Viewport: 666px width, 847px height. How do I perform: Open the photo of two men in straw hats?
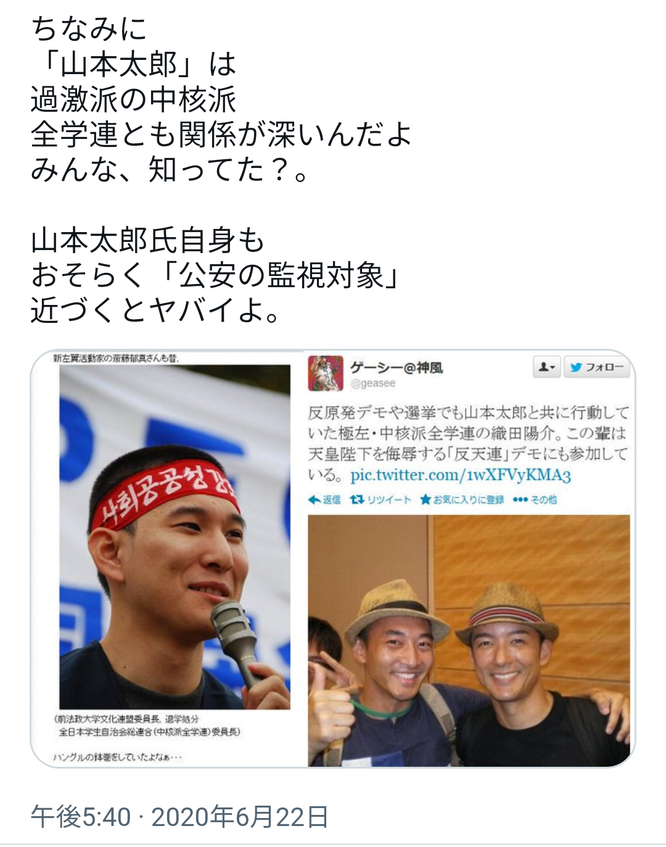point(469,640)
